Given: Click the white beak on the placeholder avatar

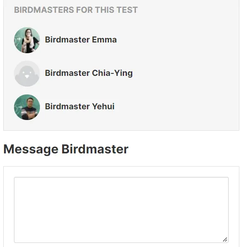Looking at the screenshot, I should 27,77.
